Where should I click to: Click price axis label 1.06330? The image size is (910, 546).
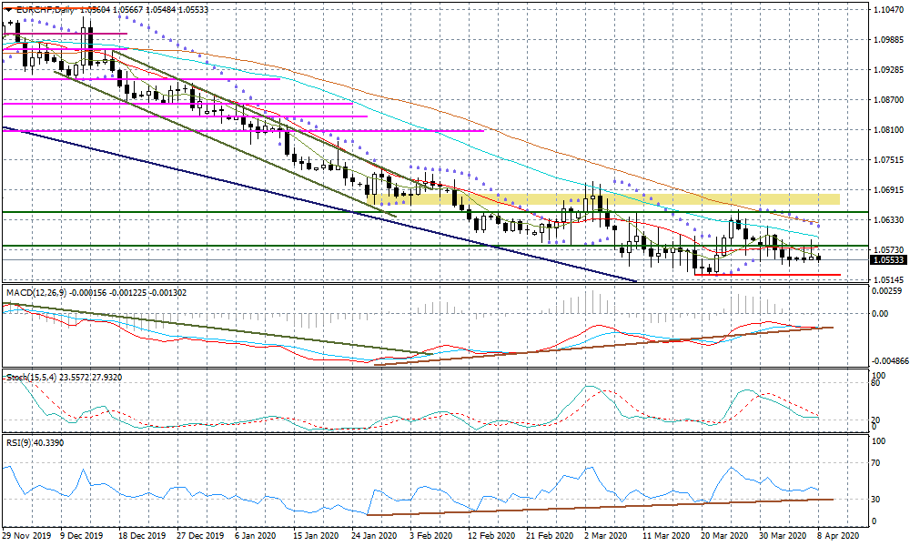tap(888, 220)
